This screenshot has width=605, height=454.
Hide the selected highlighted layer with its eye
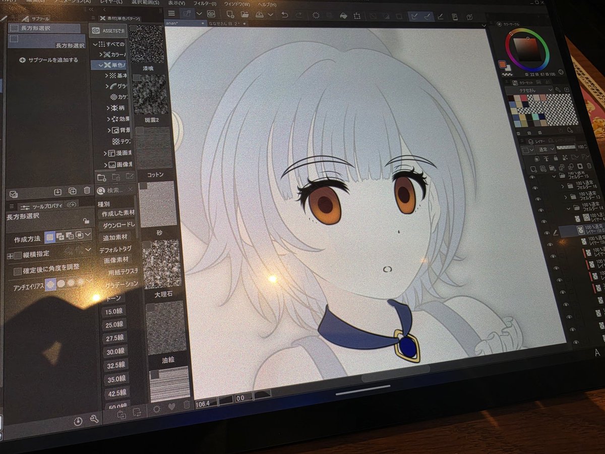point(546,233)
